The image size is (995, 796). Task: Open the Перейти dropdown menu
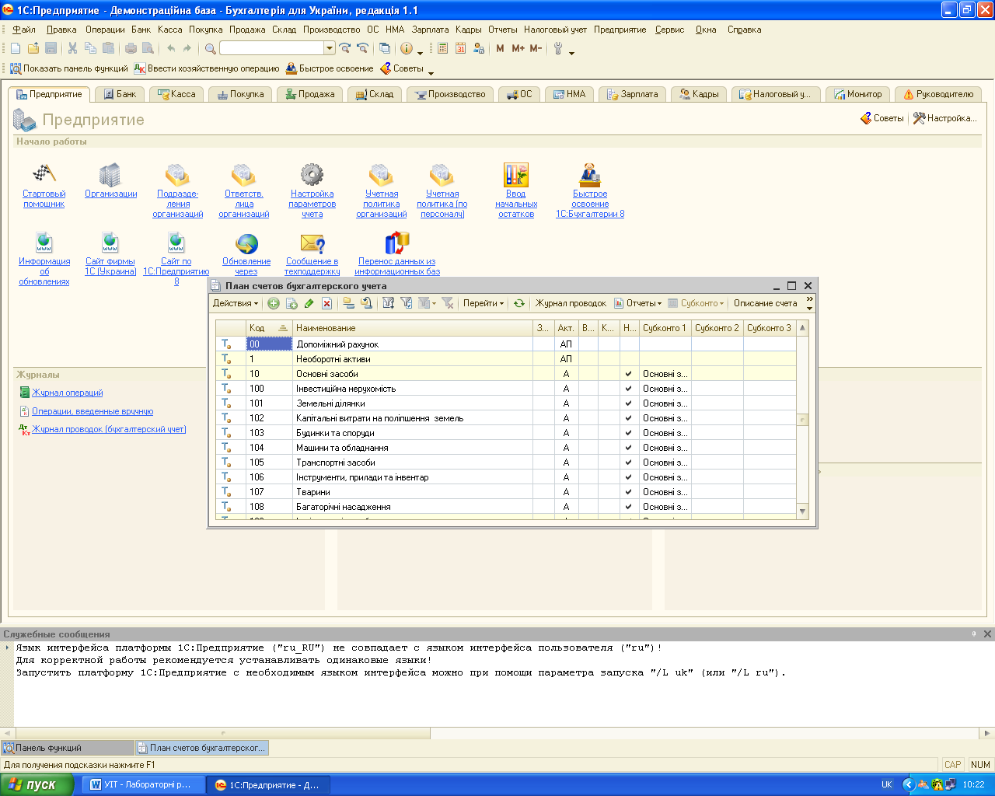pyautogui.click(x=484, y=303)
